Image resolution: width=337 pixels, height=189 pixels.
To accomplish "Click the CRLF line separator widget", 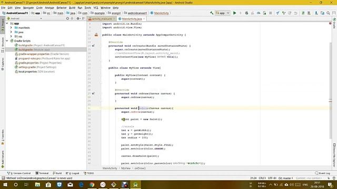I will [262, 178].
